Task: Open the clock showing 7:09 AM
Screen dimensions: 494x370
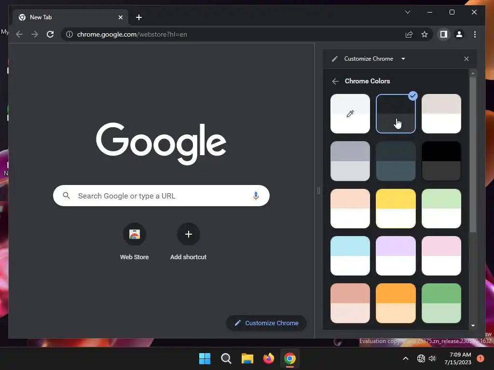Action: pyautogui.click(x=458, y=358)
